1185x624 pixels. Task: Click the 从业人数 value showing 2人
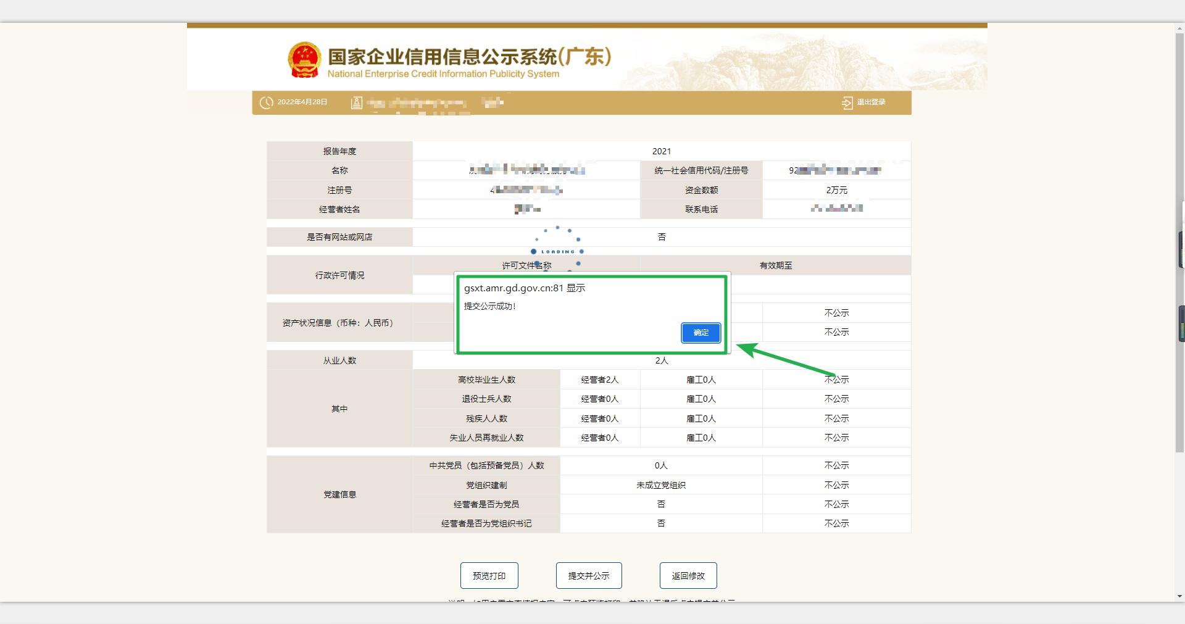(x=662, y=360)
